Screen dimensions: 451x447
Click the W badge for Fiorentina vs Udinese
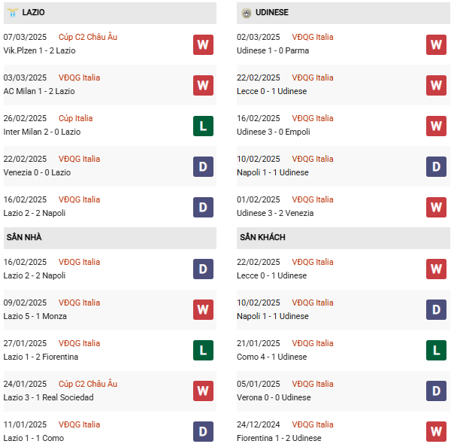click(436, 431)
